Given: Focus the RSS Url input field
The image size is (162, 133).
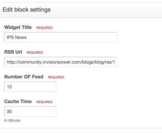Looking at the screenshot, I should pyautogui.click(x=61, y=62).
